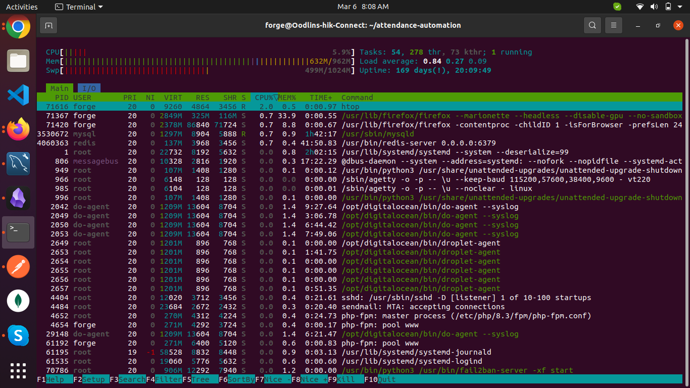The width and height of the screenshot is (690, 388).
Task: Sort processes by the USER column
Action: (82, 98)
